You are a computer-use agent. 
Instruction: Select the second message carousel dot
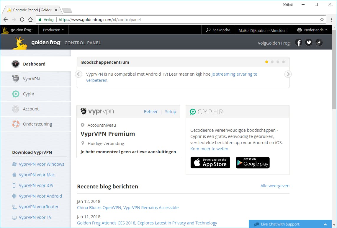[272, 62]
